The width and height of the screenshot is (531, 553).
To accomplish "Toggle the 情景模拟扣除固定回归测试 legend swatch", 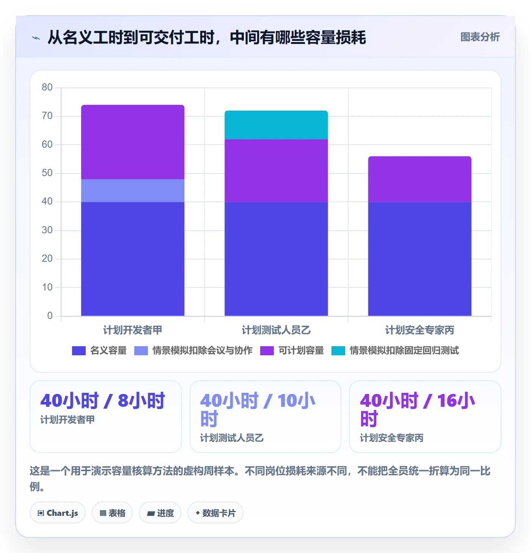I will click(338, 351).
